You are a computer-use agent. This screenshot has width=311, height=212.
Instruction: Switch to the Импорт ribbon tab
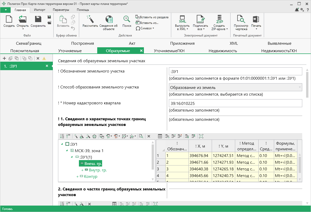(x=40, y=10)
